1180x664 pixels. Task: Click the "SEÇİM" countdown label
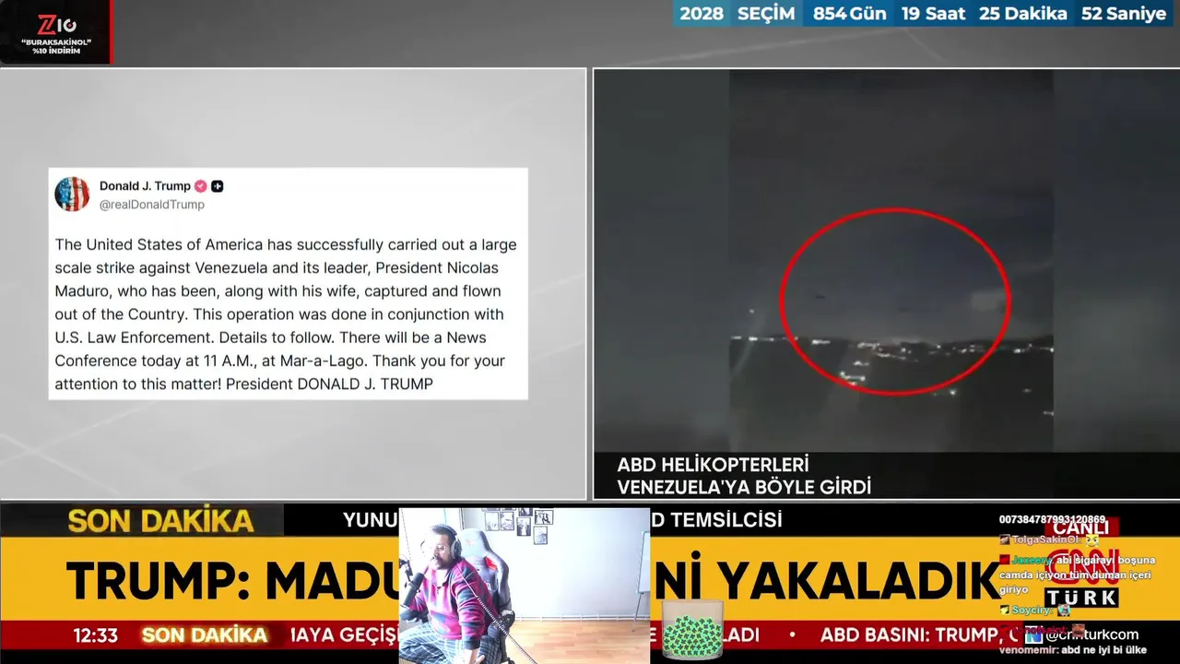766,14
